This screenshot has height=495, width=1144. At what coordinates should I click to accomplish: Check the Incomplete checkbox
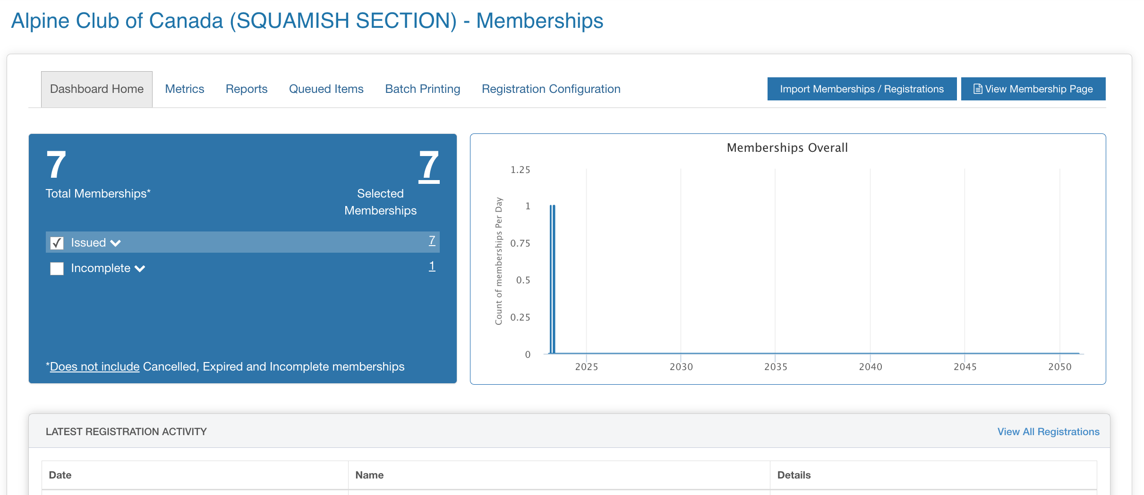tap(57, 268)
